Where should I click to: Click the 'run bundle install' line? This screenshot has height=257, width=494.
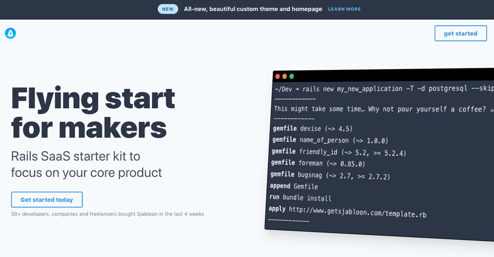300,198
